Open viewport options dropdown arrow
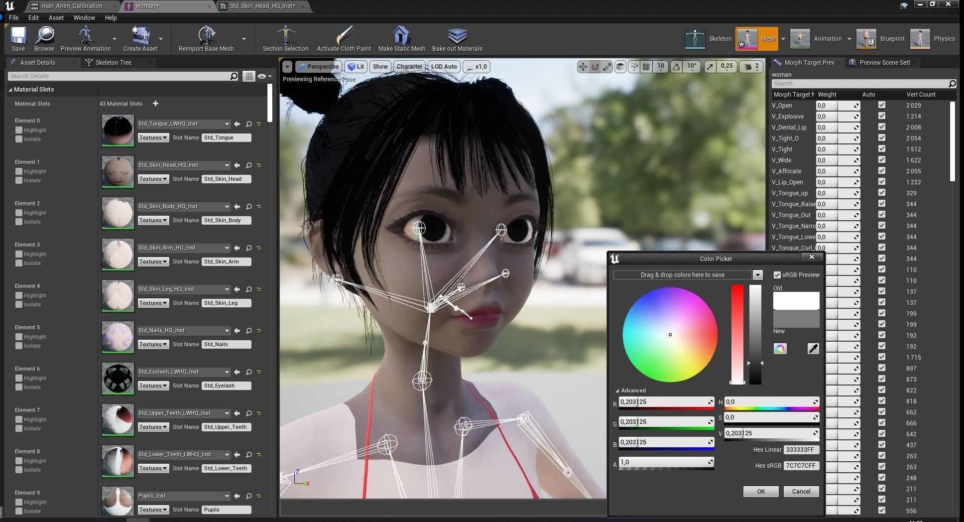Screen dimensions: 964x522 coord(287,67)
